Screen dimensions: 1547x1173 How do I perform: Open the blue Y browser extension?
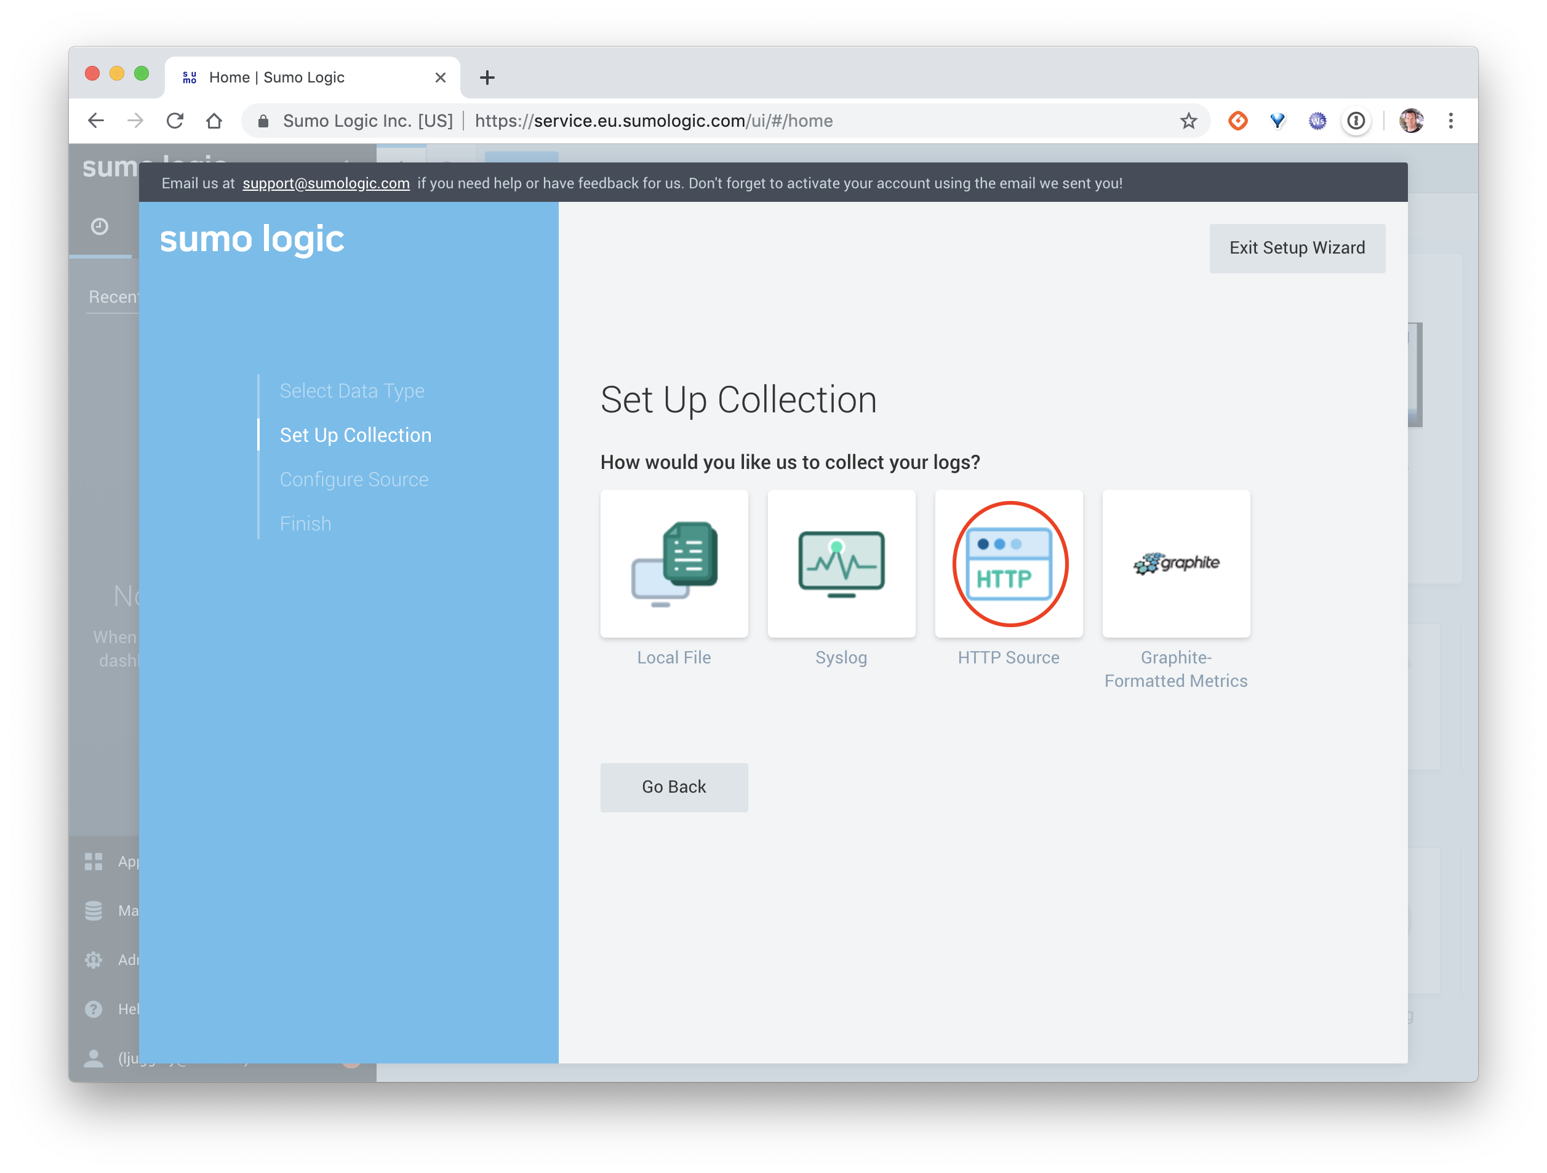coord(1277,121)
